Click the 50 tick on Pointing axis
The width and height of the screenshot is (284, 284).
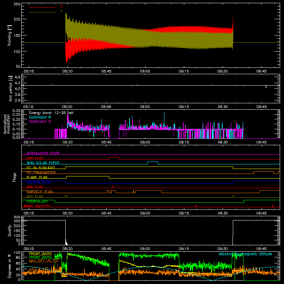(x=18, y=66)
